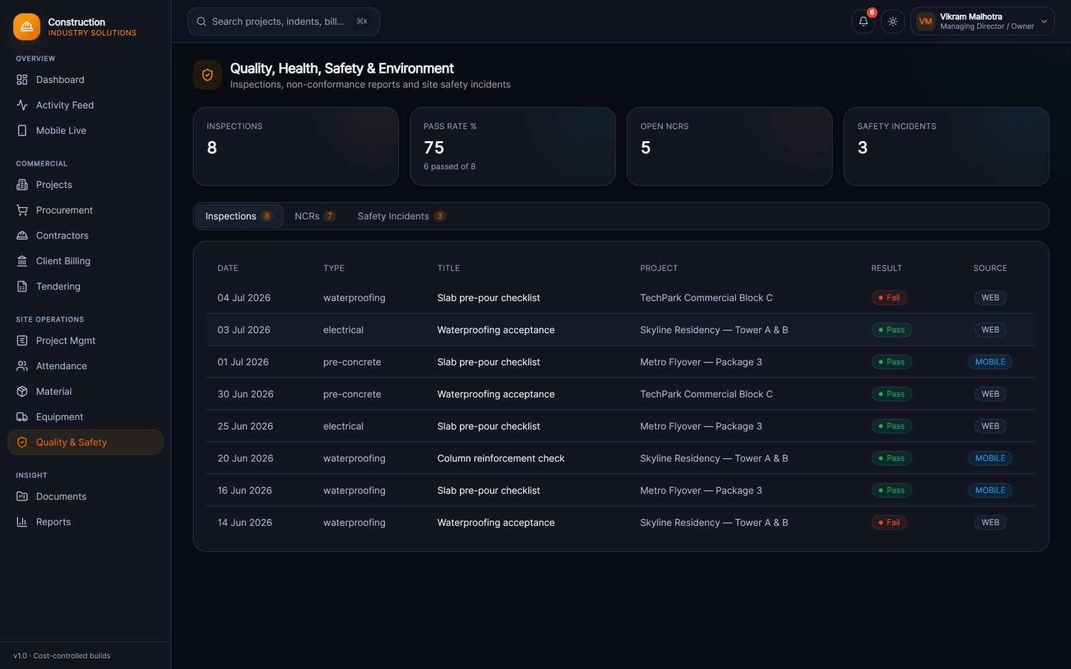Click the Tendering document icon
The image size is (1071, 669).
(22, 286)
